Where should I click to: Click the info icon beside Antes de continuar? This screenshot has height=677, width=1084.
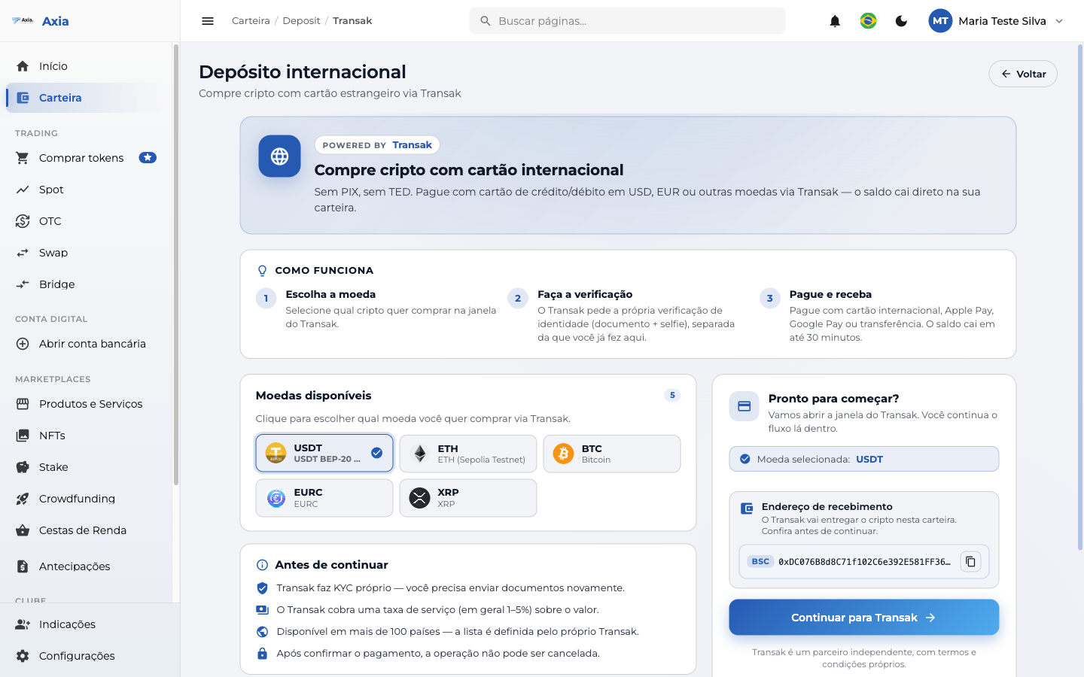tap(262, 565)
